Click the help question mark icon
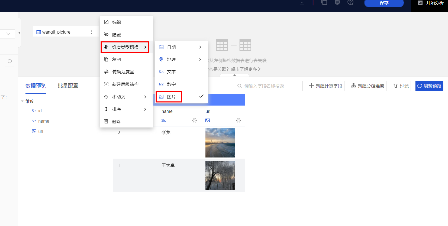 click(x=350, y=2)
